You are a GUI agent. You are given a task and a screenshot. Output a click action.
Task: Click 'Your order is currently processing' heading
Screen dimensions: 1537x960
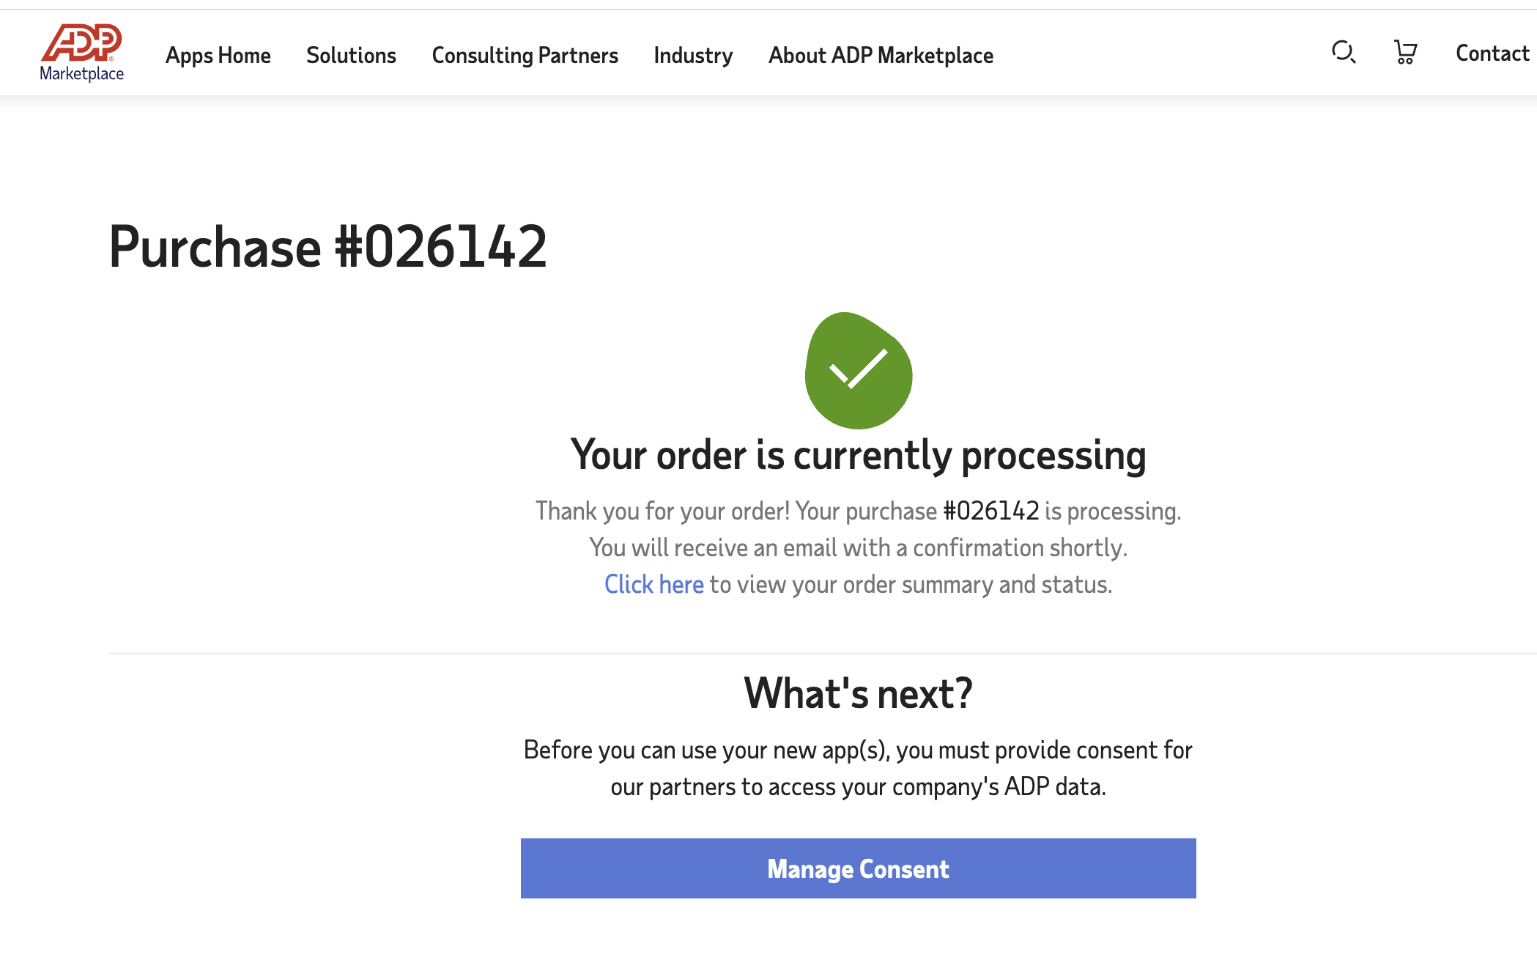coord(858,455)
